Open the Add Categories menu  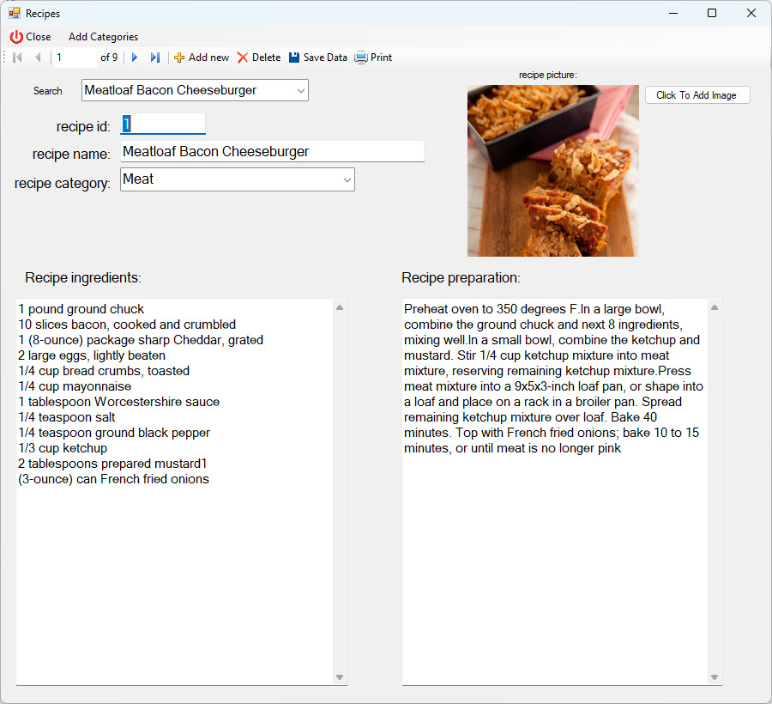pos(103,37)
